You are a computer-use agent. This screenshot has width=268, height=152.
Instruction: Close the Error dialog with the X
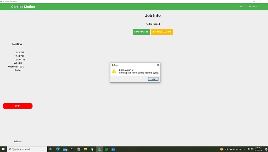pyautogui.click(x=158, y=65)
